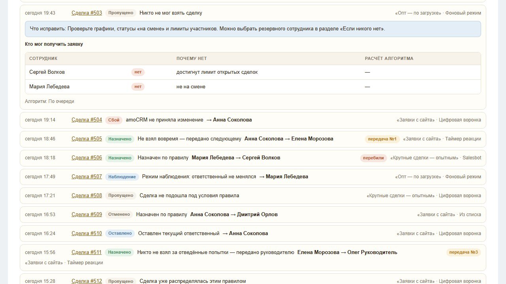Viewport: 506px width, 284px height.
Task: Click the timestamp «сегодня 17:49»
Action: (40, 177)
